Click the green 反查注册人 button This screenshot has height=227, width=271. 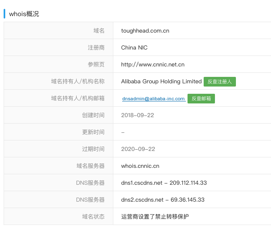click(x=220, y=82)
